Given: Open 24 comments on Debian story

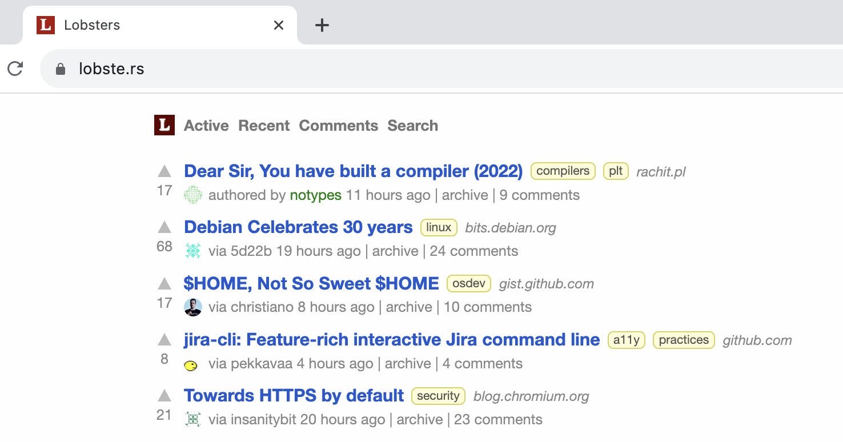Looking at the screenshot, I should click(x=474, y=251).
